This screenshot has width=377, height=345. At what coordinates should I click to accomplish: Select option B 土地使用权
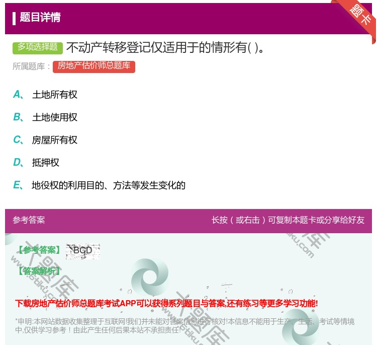pos(45,117)
